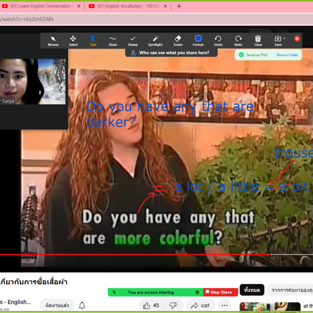313x313 pixels.
Task: Click Show in Folder link
Action: (287, 55)
